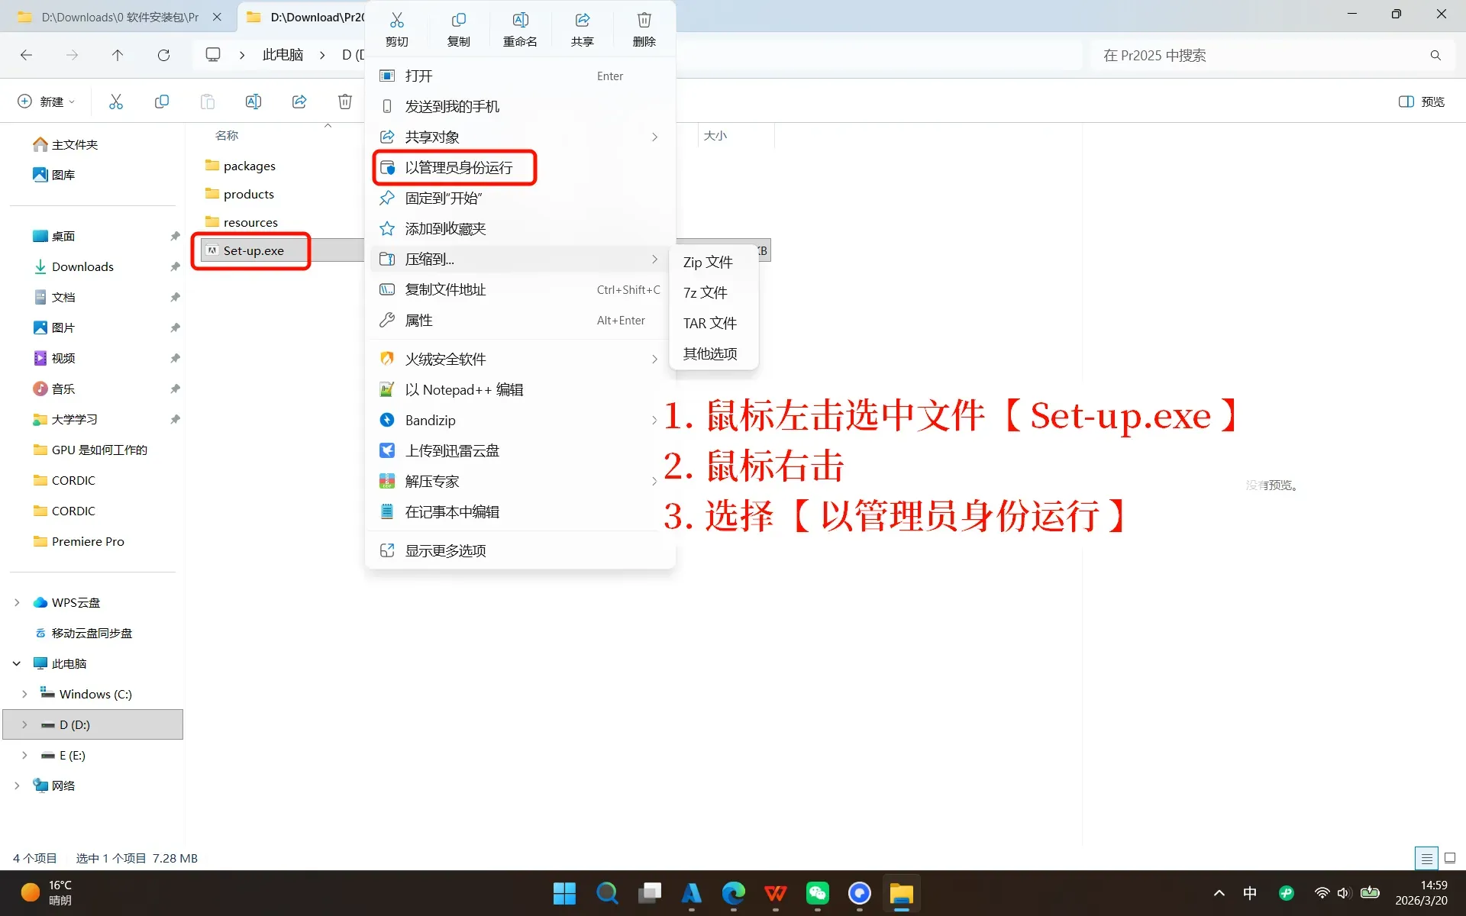Click 显示更多选项 at the menu bottom
Screen dimensions: 1466x916
tap(445, 550)
